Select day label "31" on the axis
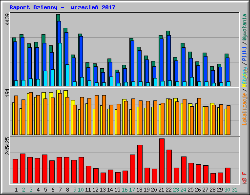 (234, 190)
